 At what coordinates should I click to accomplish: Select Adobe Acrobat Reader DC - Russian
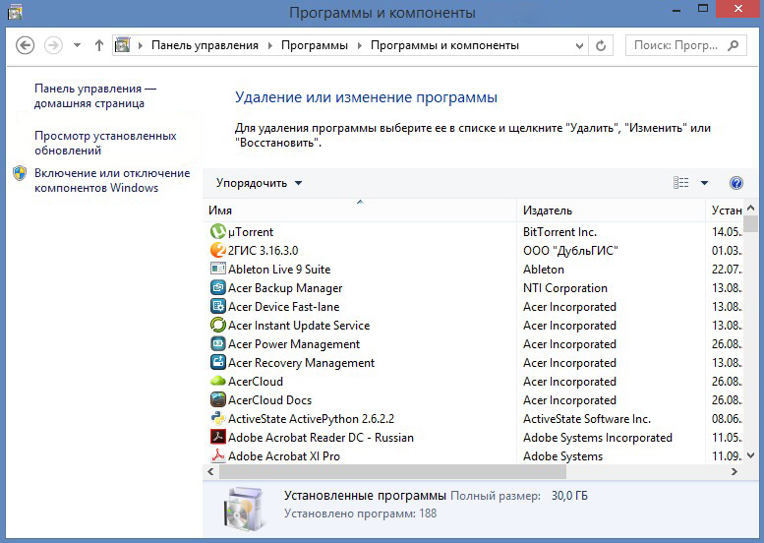point(321,437)
